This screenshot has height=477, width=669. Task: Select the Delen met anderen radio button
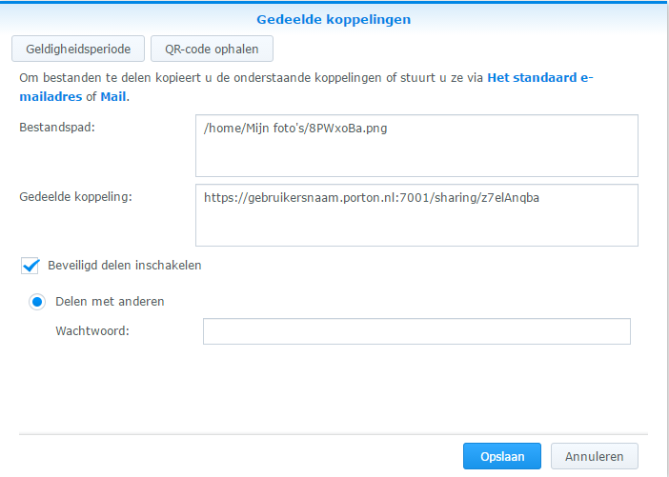coord(37,302)
